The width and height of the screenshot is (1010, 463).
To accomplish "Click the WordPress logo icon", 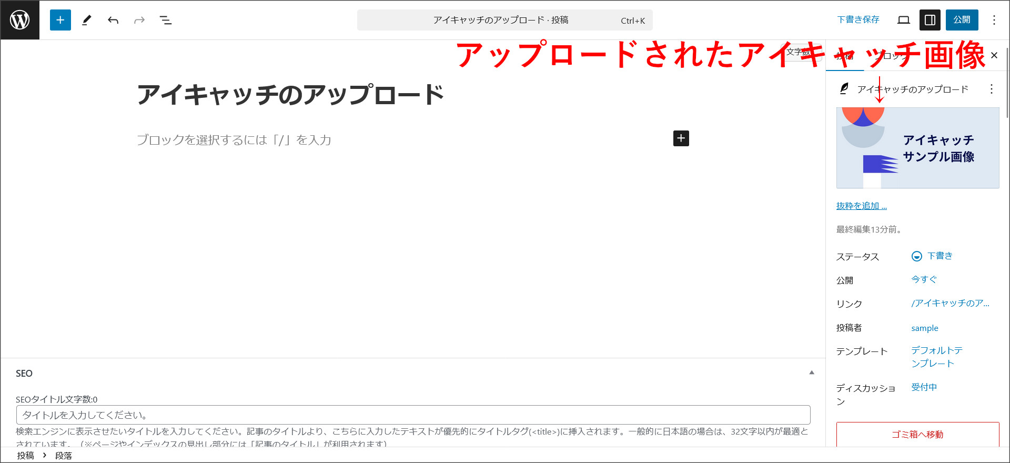I will pos(20,20).
